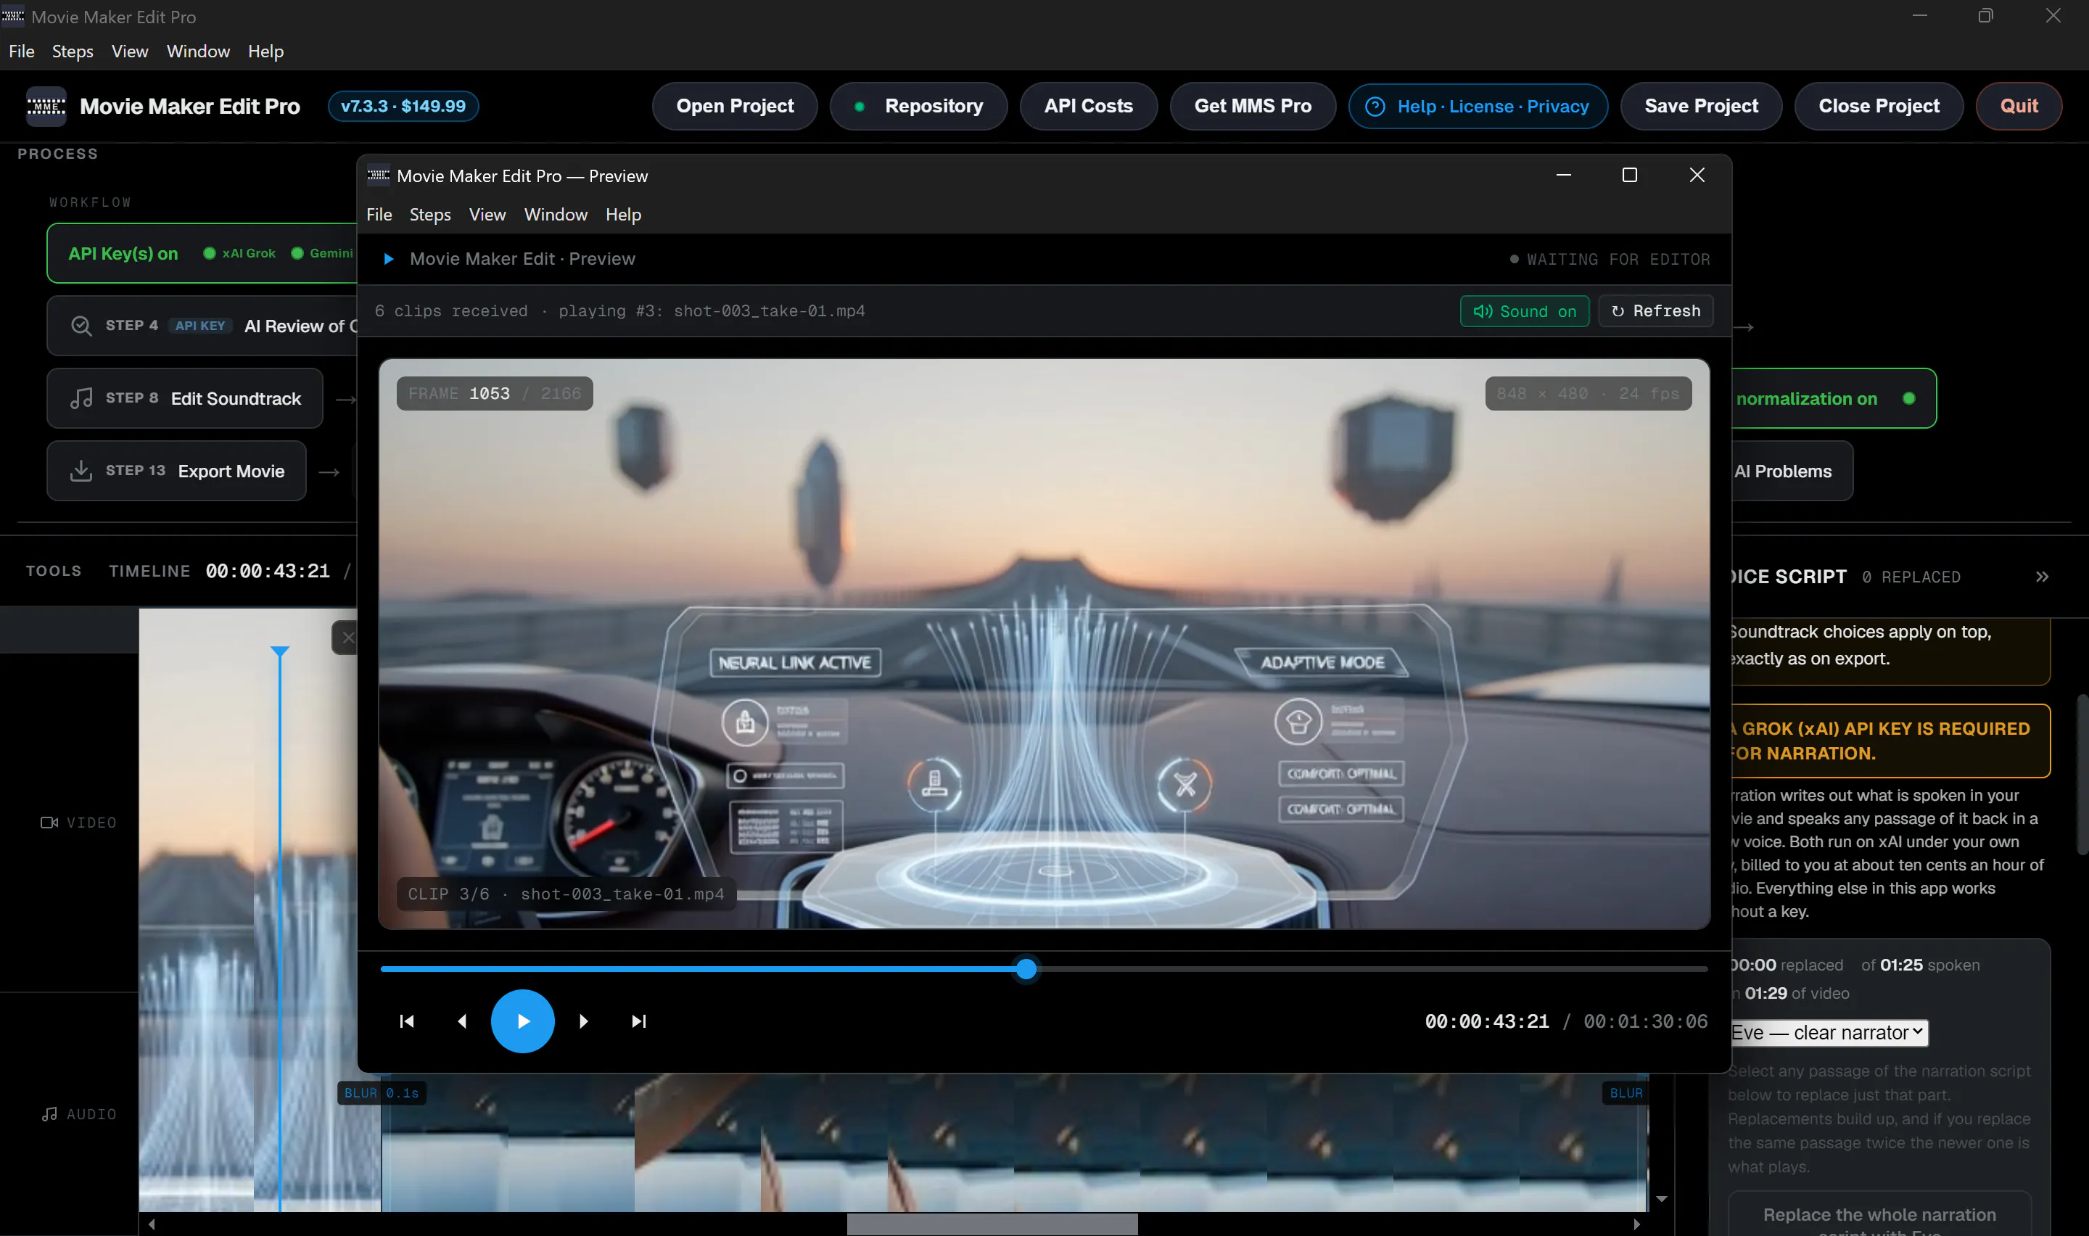Screen dimensions: 2089x1236
Task: Click the 848 × 480 · 24 fps badge
Action: pyautogui.click(x=1588, y=393)
